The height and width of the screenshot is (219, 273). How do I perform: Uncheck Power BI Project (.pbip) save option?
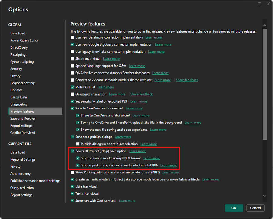point(72,151)
